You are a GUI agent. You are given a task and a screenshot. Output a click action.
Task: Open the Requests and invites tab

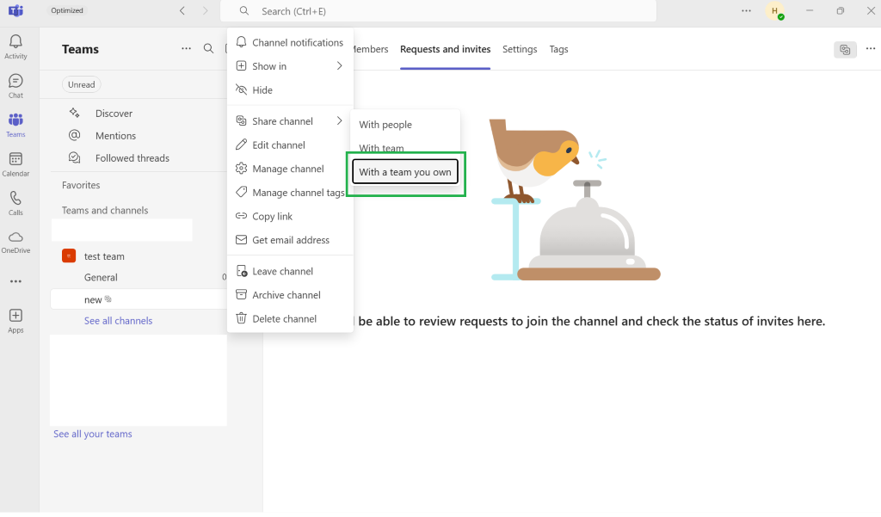coord(445,49)
